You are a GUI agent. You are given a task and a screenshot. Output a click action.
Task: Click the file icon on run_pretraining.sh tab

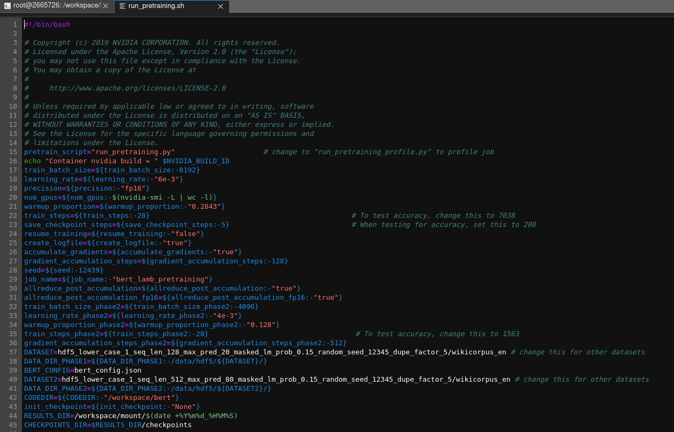(123, 6)
